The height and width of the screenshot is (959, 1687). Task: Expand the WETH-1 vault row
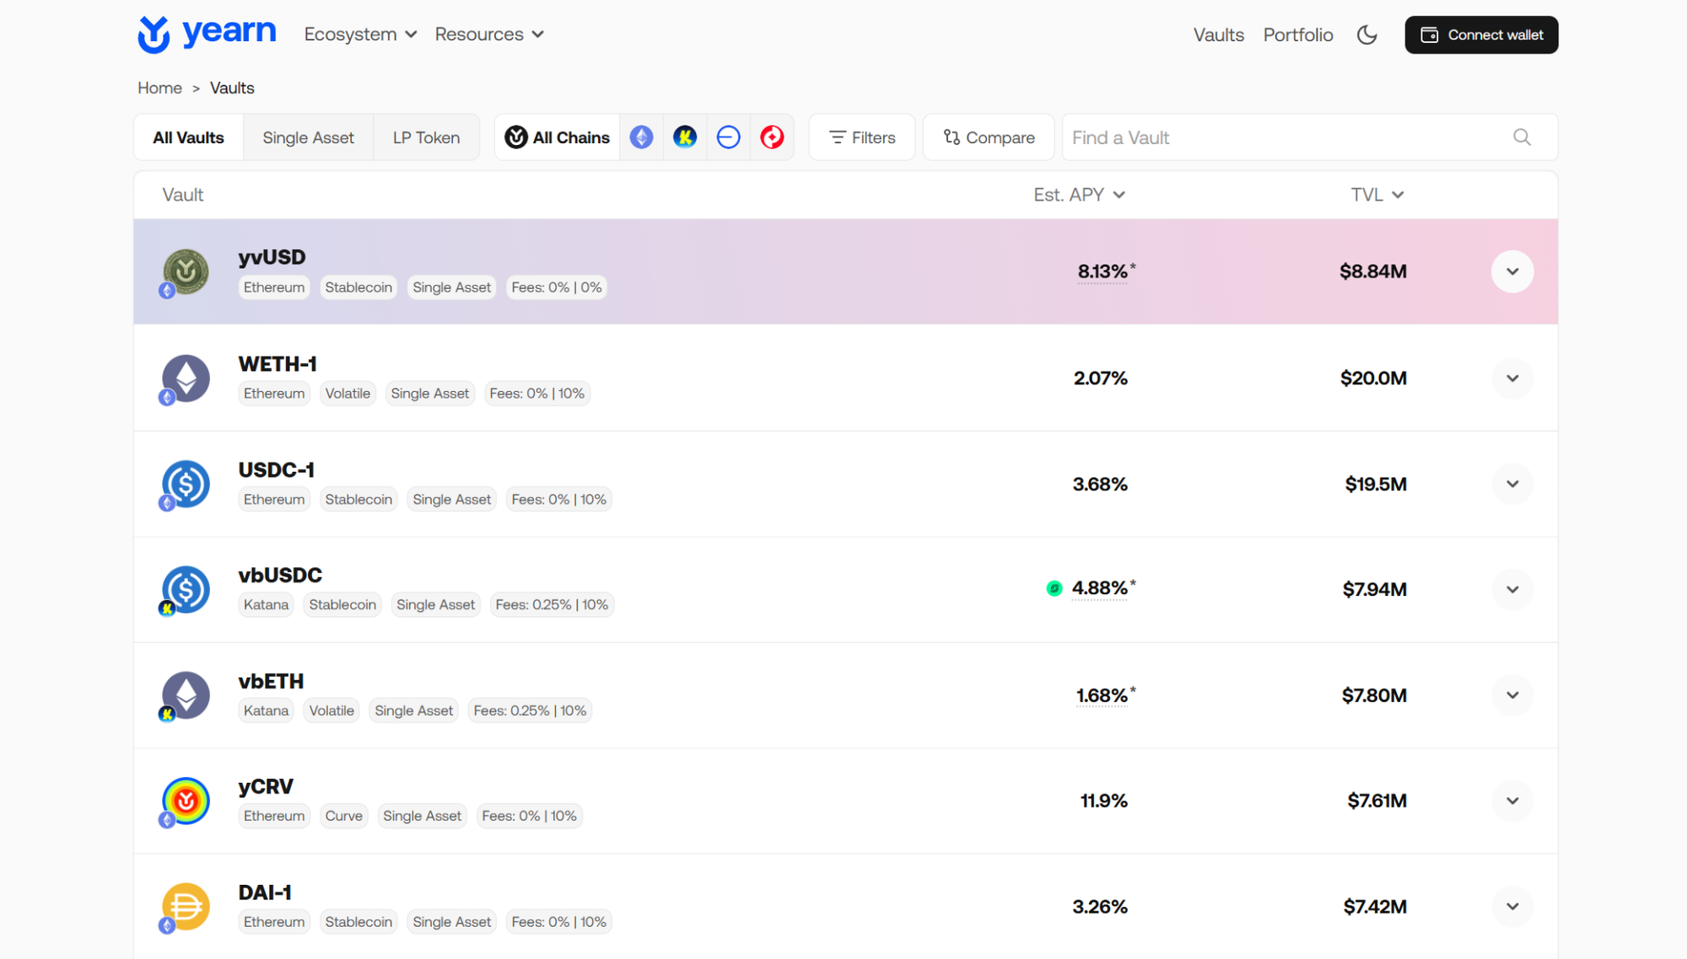point(1512,378)
